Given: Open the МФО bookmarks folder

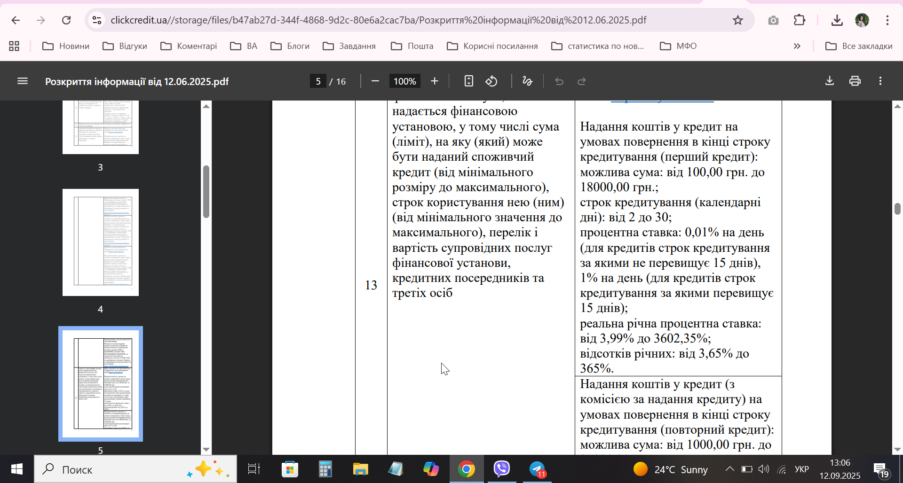Looking at the screenshot, I should pyautogui.click(x=678, y=46).
